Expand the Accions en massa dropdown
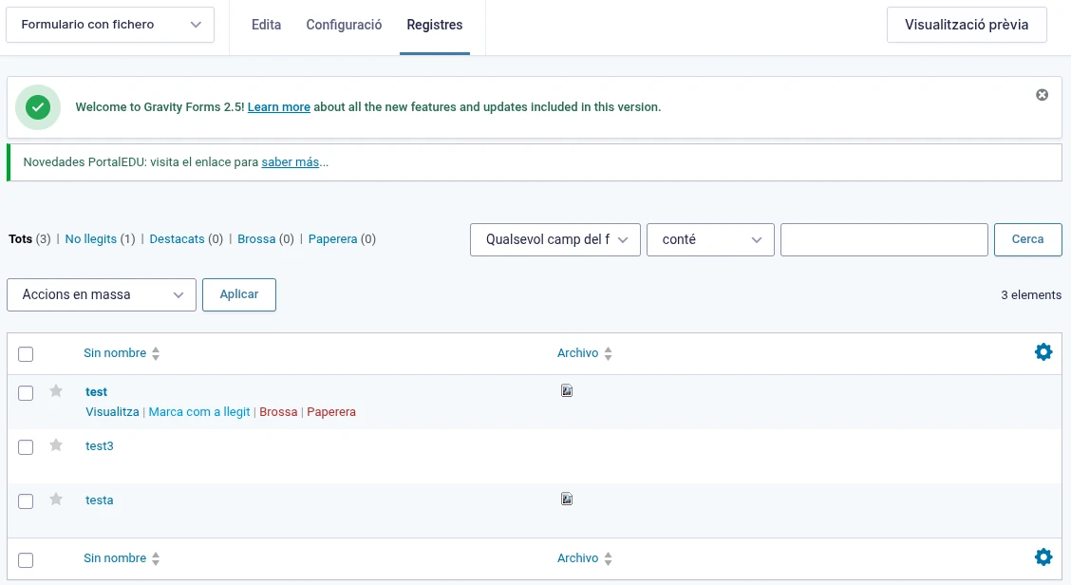This screenshot has width=1071, height=585. (102, 295)
